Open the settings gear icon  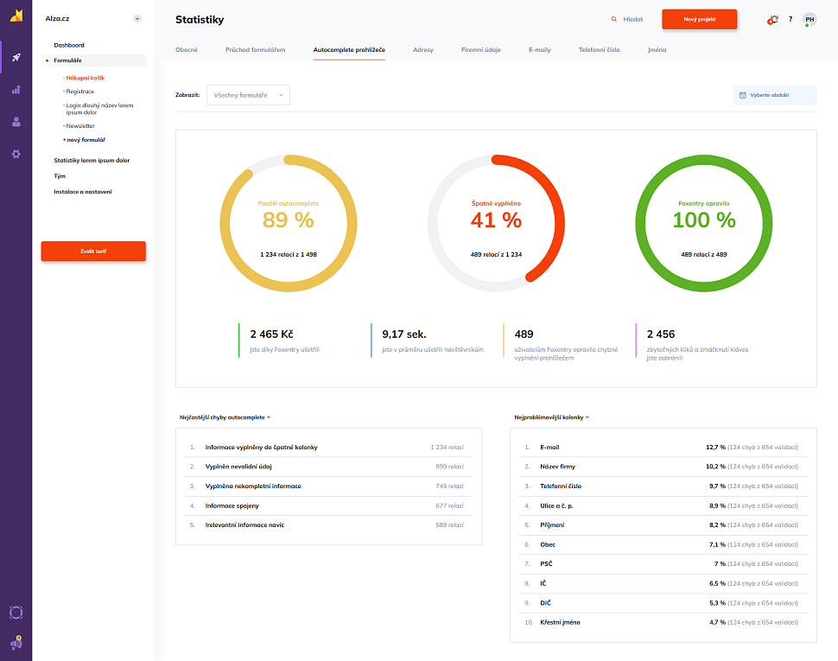point(16,154)
